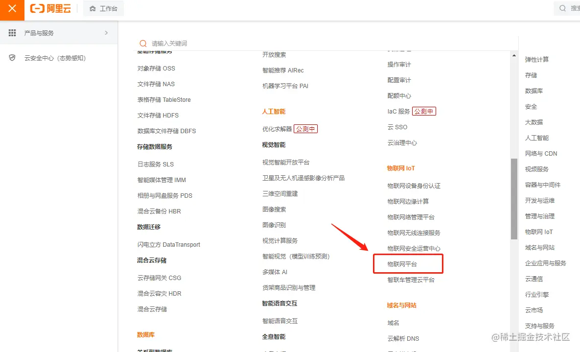This screenshot has height=352, width=580.
Task: Click the 请输入关键词 search field
Action: click(325, 43)
